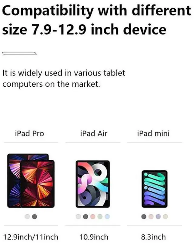Select the space gray dot under iPad Pro

(35, 216)
